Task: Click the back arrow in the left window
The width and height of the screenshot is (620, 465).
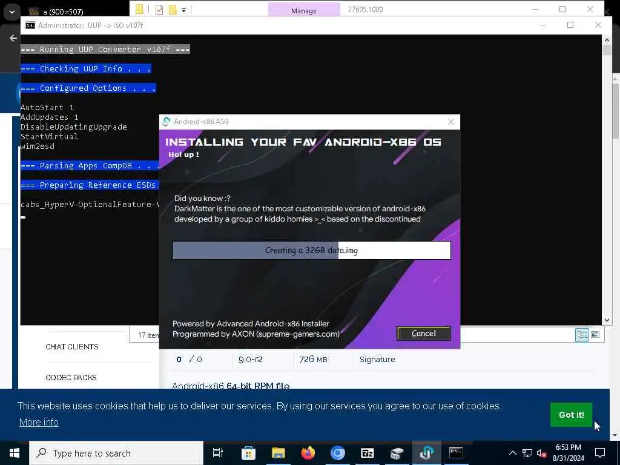Action: coord(13,38)
